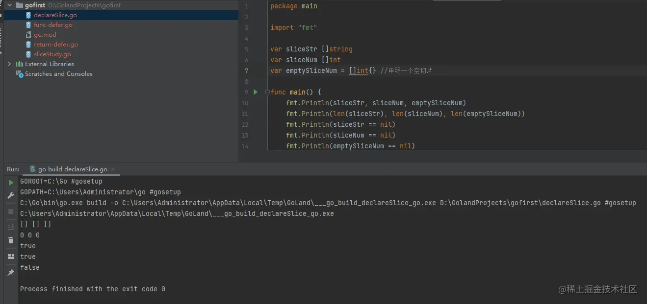Click the import "fmt" line
647x304 pixels.
[294, 27]
